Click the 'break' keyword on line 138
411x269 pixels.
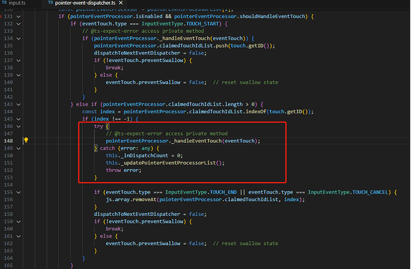tap(113, 68)
